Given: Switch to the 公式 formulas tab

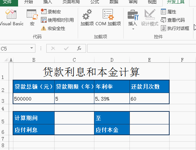Looking at the screenshot, I should [x=95, y=2].
